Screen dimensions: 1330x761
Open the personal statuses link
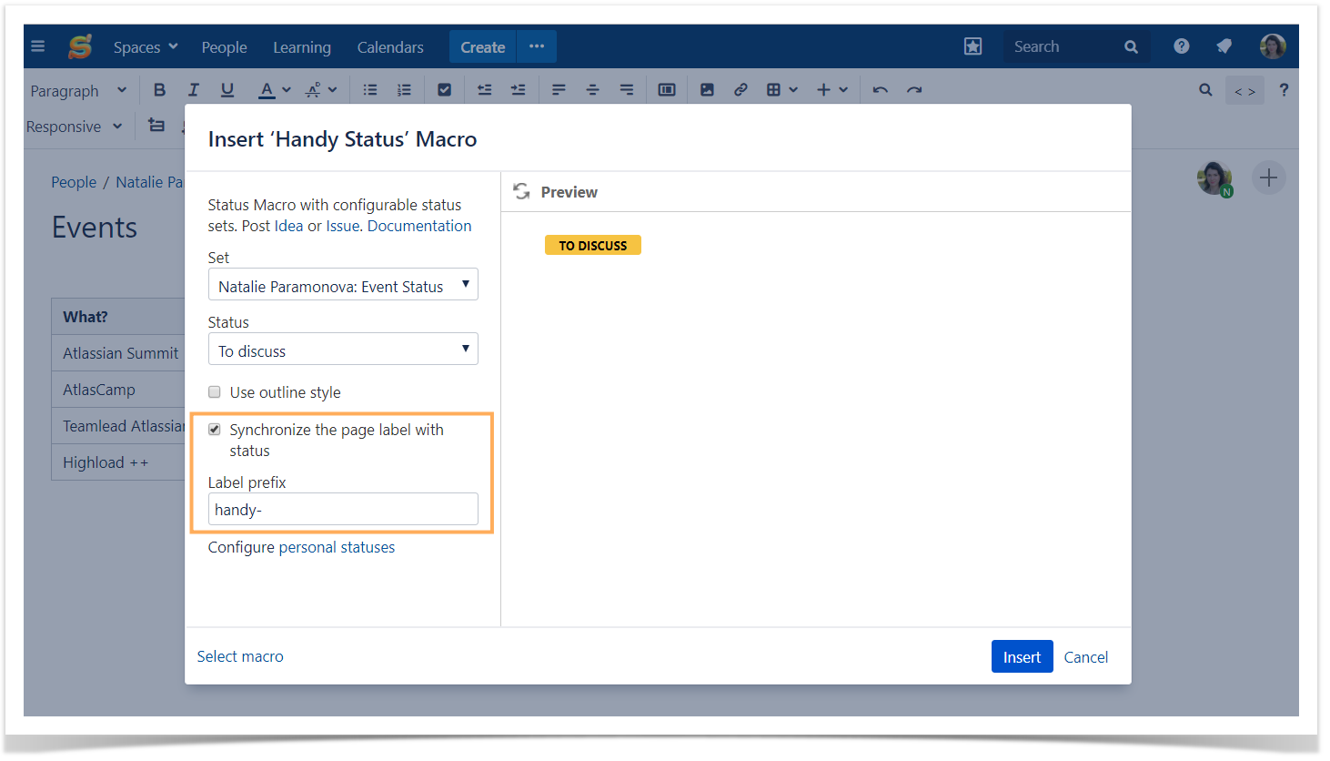coord(337,547)
